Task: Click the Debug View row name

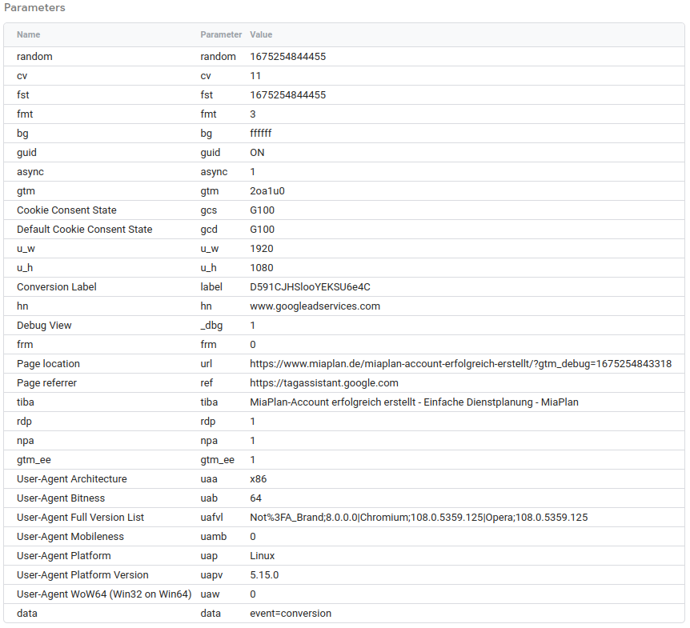Action: point(44,326)
